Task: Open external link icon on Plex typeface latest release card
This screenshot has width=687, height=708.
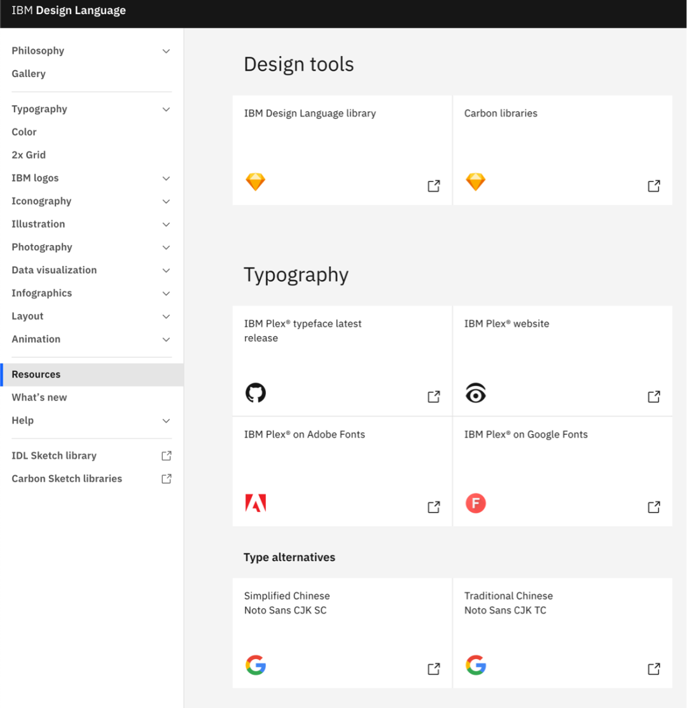Action: point(434,397)
